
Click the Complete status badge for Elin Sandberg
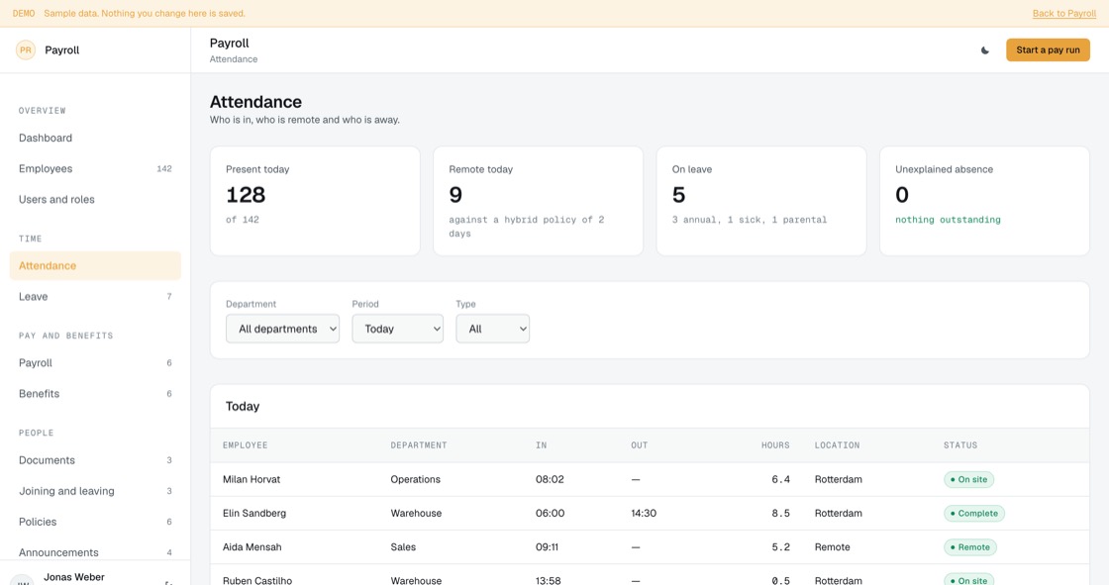(974, 514)
